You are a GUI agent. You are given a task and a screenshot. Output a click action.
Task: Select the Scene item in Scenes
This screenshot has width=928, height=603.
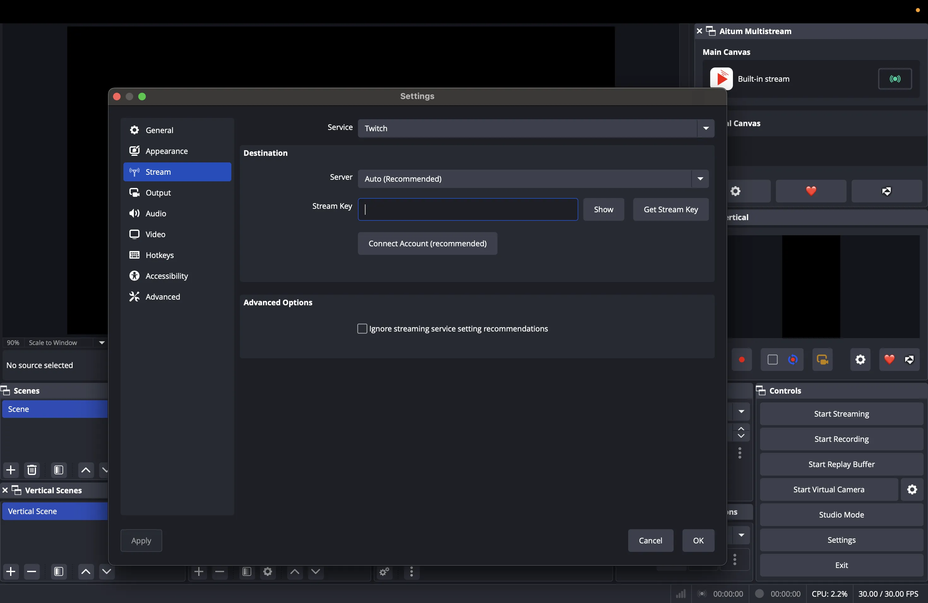pyautogui.click(x=55, y=409)
